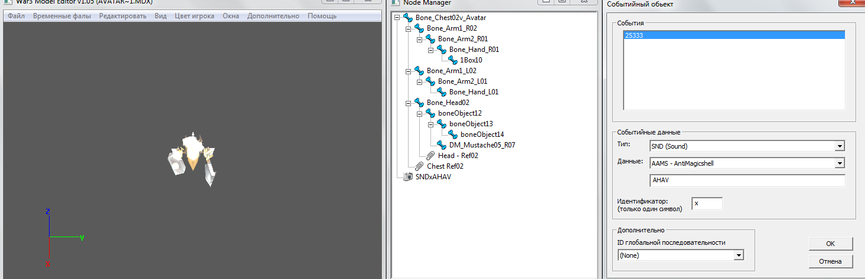Click the bone icon of Bone_Chest02v_Avatar
This screenshot has width=865, height=279.
tap(408, 18)
